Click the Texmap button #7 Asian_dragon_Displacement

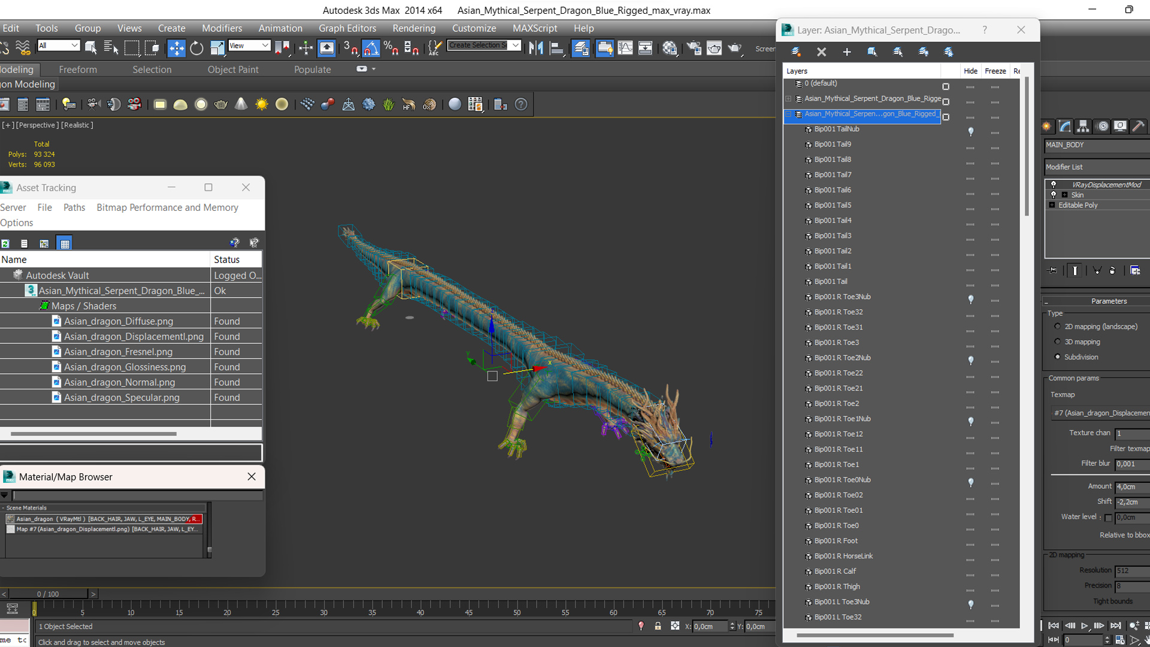tap(1100, 413)
